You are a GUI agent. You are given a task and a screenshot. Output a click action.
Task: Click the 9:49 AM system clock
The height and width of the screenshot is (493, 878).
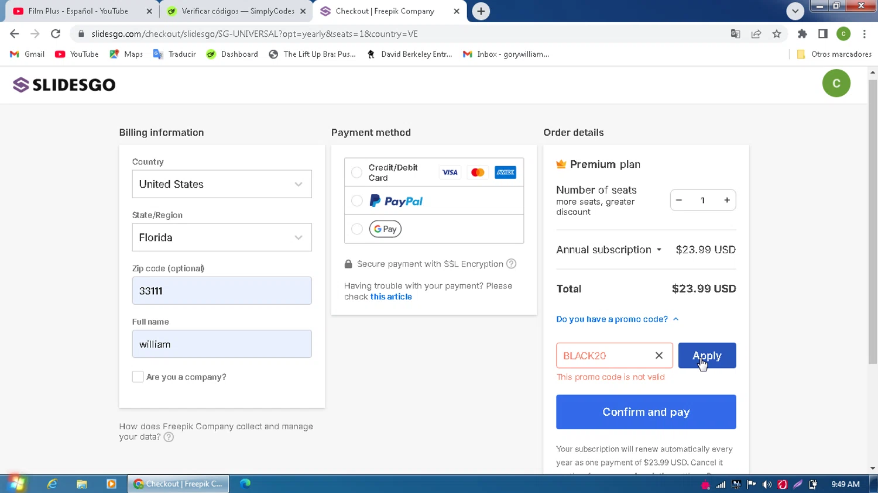pyautogui.click(x=845, y=484)
